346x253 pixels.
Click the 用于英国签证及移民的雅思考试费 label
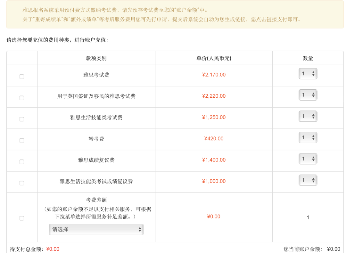(96, 96)
